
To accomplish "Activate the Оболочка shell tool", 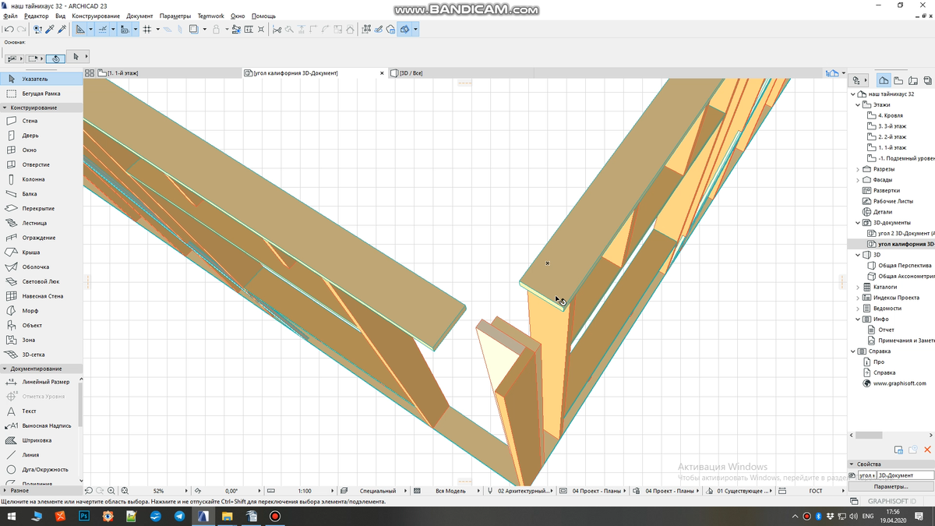I will [x=41, y=267].
